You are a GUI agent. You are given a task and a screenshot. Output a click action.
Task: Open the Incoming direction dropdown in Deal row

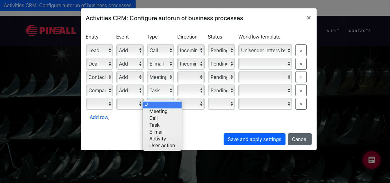click(x=191, y=64)
